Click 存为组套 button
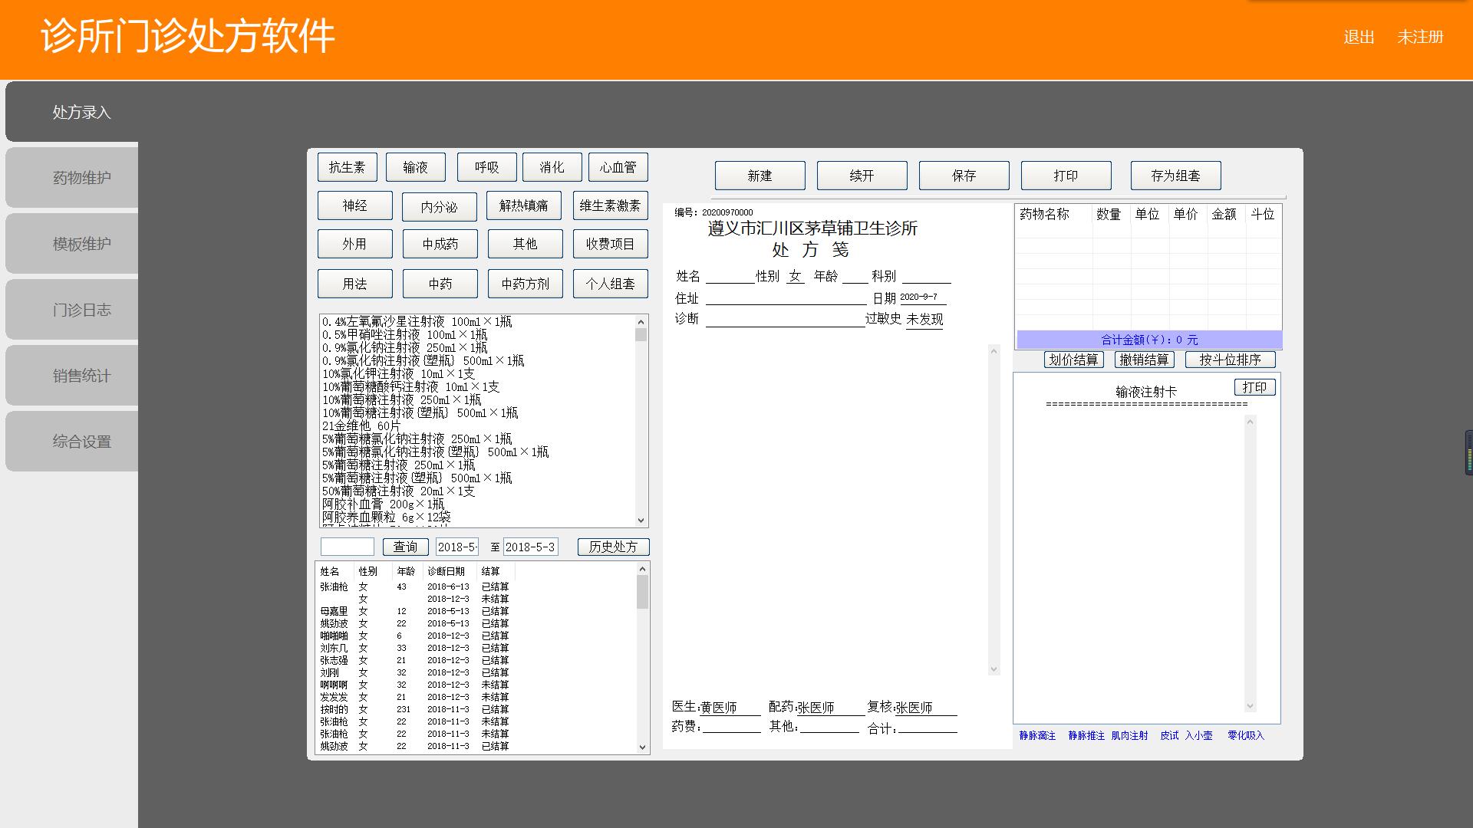 (x=1175, y=176)
